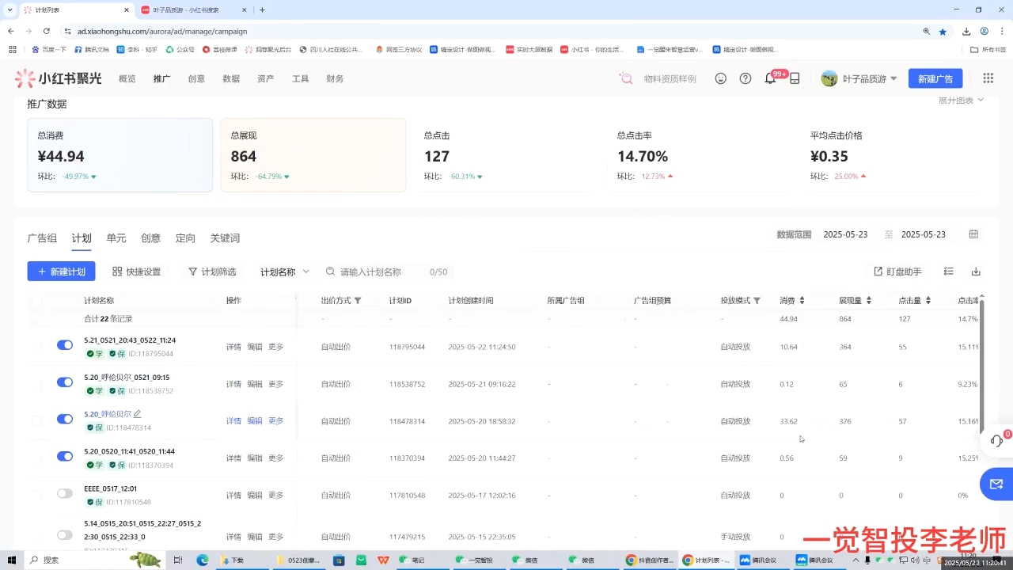The width and height of the screenshot is (1013, 570).
Task: Enable the EEEE_0517_12:01 plan toggle
Action: pos(64,492)
